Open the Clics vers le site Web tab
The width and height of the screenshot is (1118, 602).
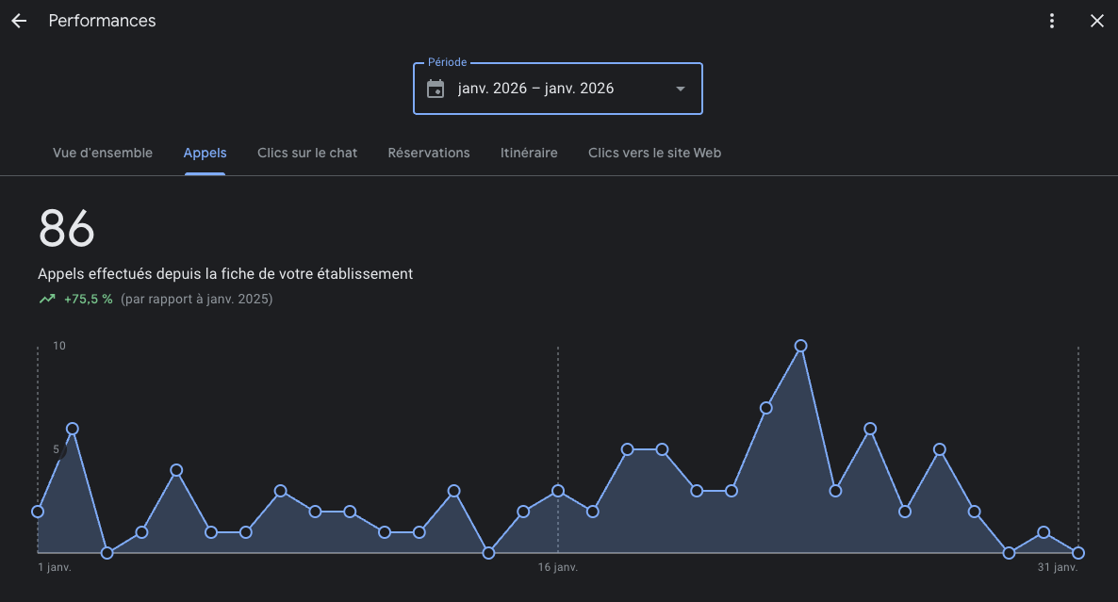[x=654, y=153]
